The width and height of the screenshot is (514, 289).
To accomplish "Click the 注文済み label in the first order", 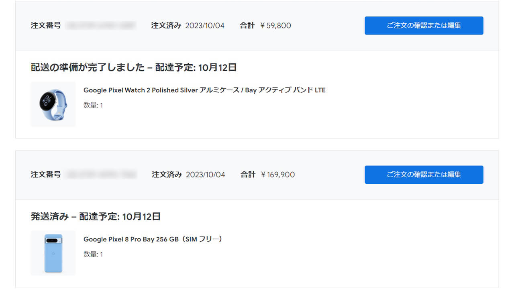I will [x=166, y=26].
